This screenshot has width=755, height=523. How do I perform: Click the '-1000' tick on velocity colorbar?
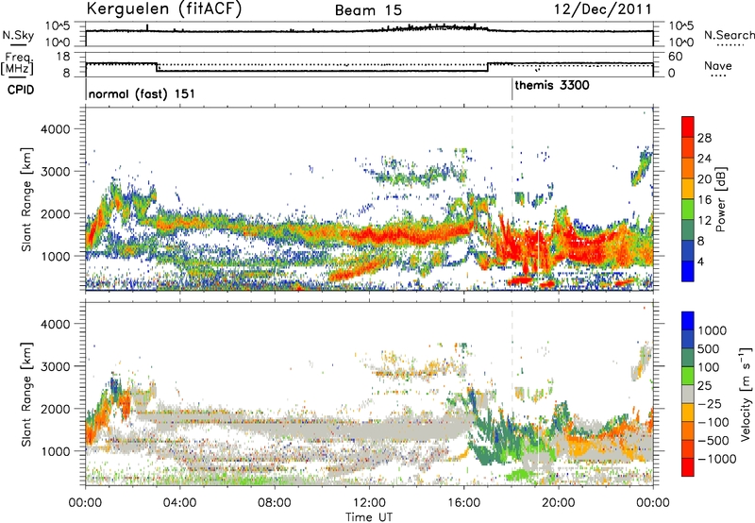point(716,459)
